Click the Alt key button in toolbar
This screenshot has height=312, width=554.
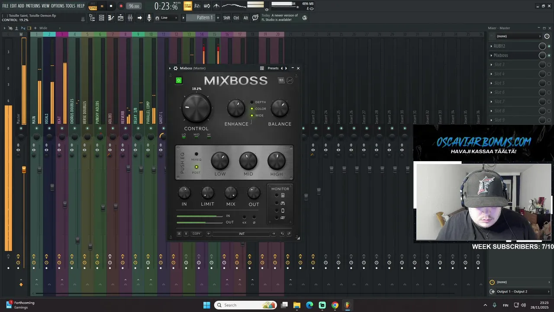coord(246,18)
